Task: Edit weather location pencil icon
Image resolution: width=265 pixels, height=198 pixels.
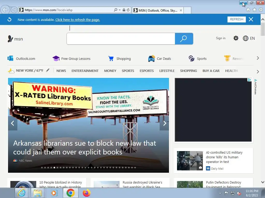Action: point(48,70)
